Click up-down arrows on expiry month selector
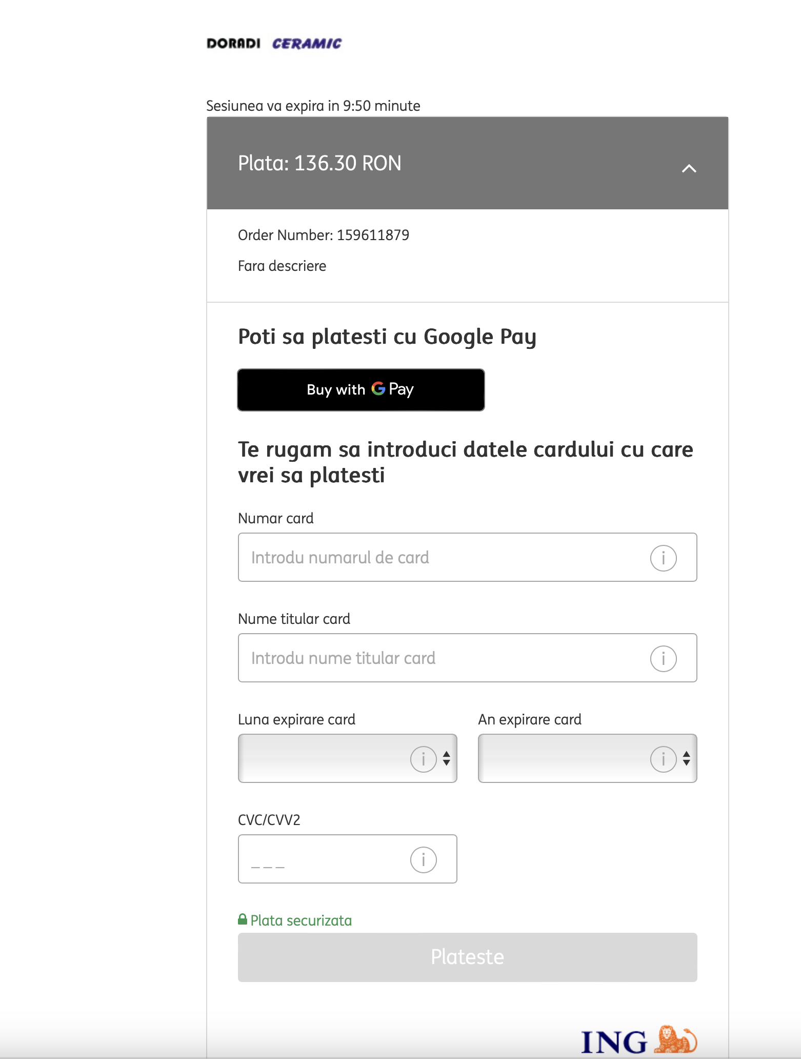Screen dimensions: 801x1059 [447, 758]
